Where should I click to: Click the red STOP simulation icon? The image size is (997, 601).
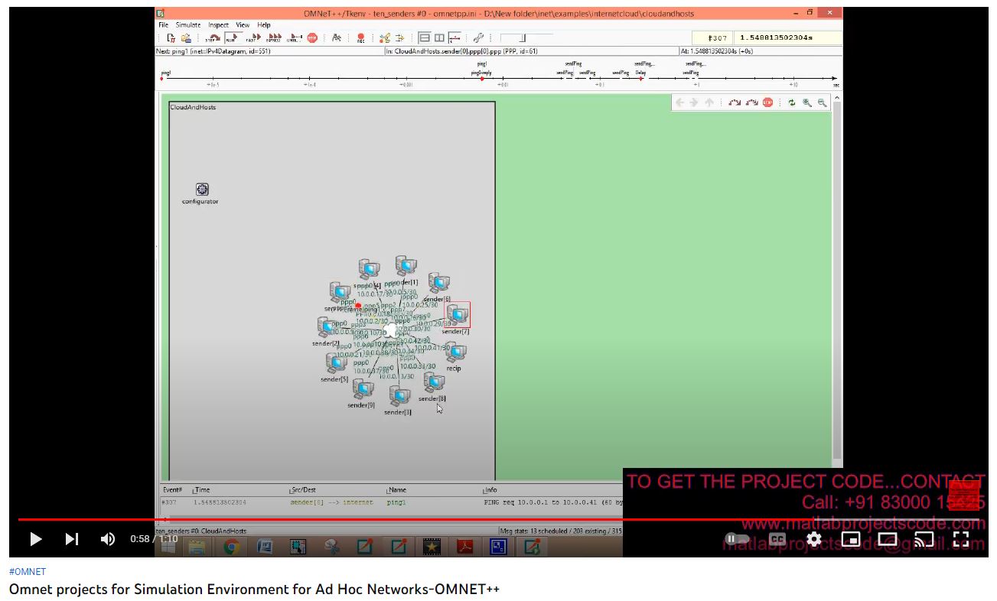[x=312, y=37]
